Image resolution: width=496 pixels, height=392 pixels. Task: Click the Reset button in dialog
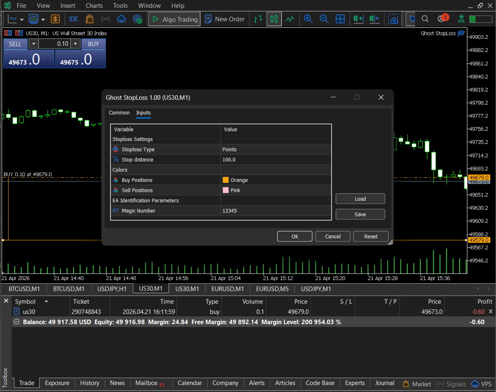(370, 236)
